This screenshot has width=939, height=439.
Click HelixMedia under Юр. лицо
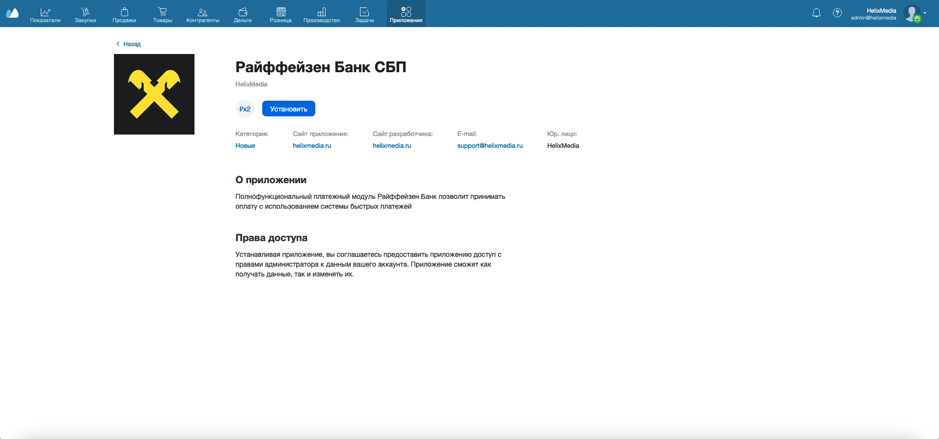click(x=563, y=146)
